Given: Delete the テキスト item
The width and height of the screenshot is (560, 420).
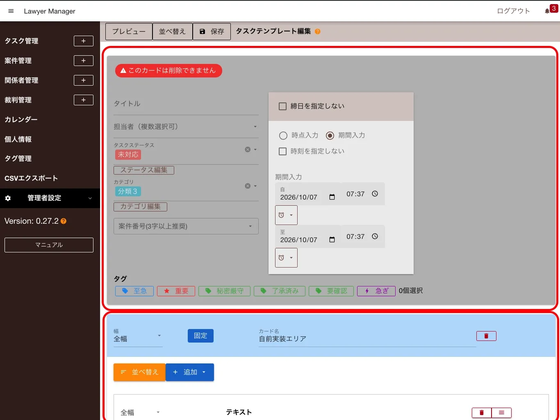Looking at the screenshot, I should (482, 413).
